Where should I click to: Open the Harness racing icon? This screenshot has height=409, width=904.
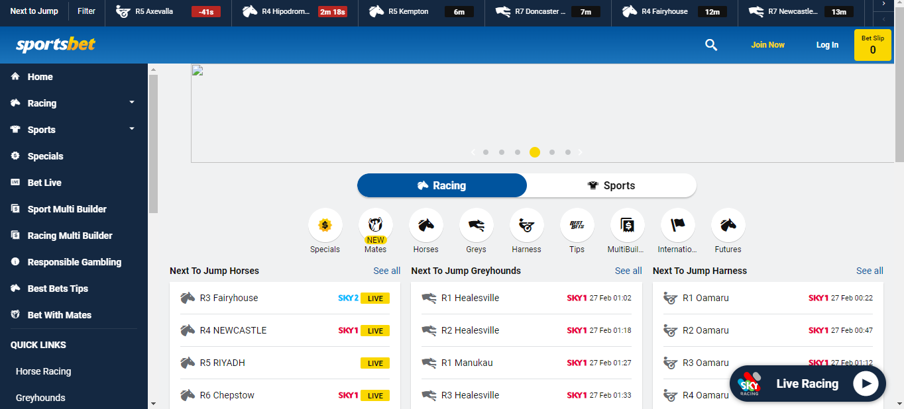click(x=526, y=226)
